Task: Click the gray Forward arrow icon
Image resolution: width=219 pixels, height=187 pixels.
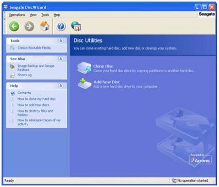Action: tap(29, 26)
